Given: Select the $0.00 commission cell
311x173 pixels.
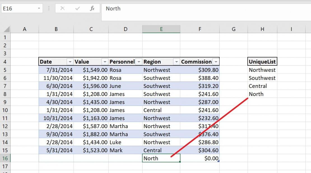Looking at the screenshot, I should (200, 158).
